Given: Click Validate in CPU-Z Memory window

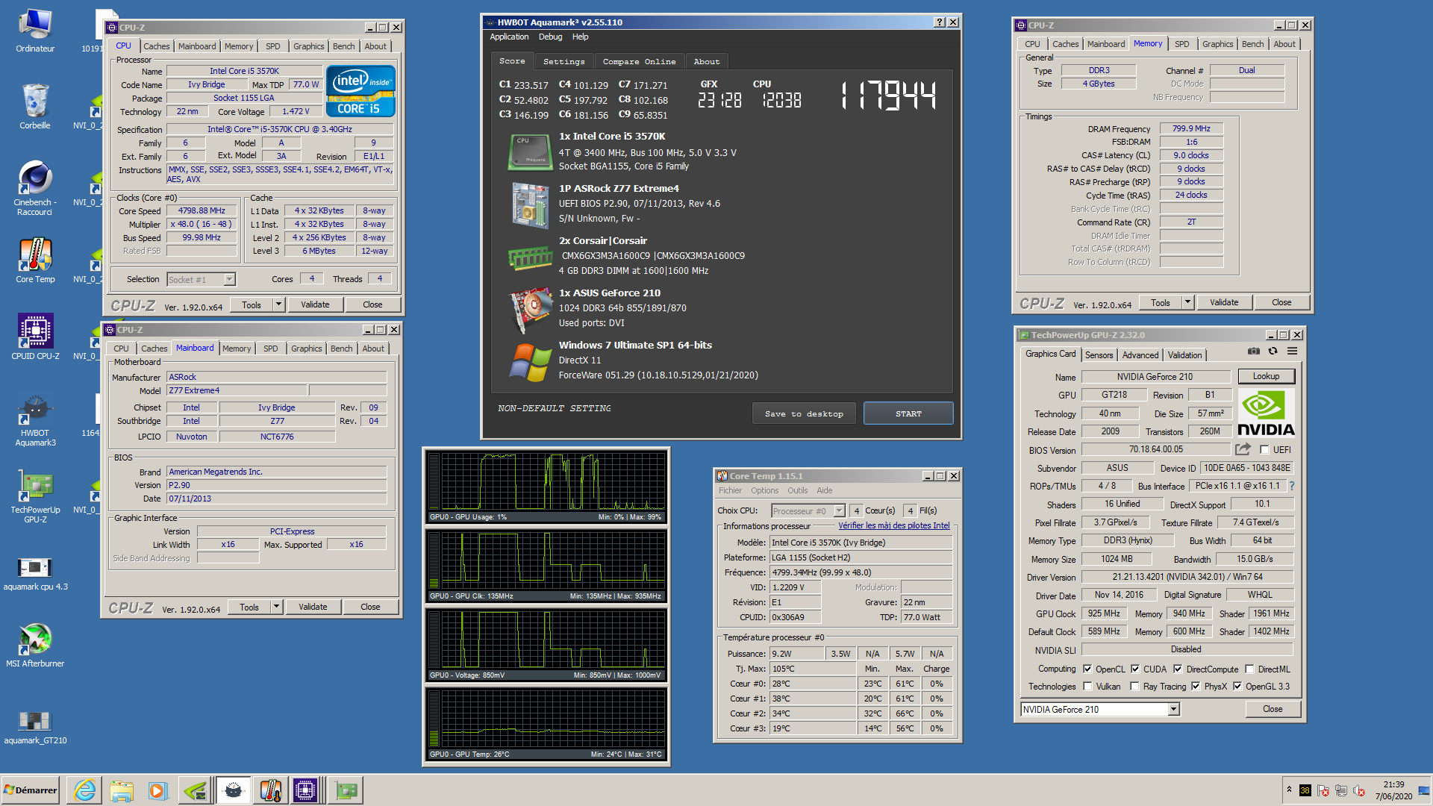Looking at the screenshot, I should [1224, 302].
